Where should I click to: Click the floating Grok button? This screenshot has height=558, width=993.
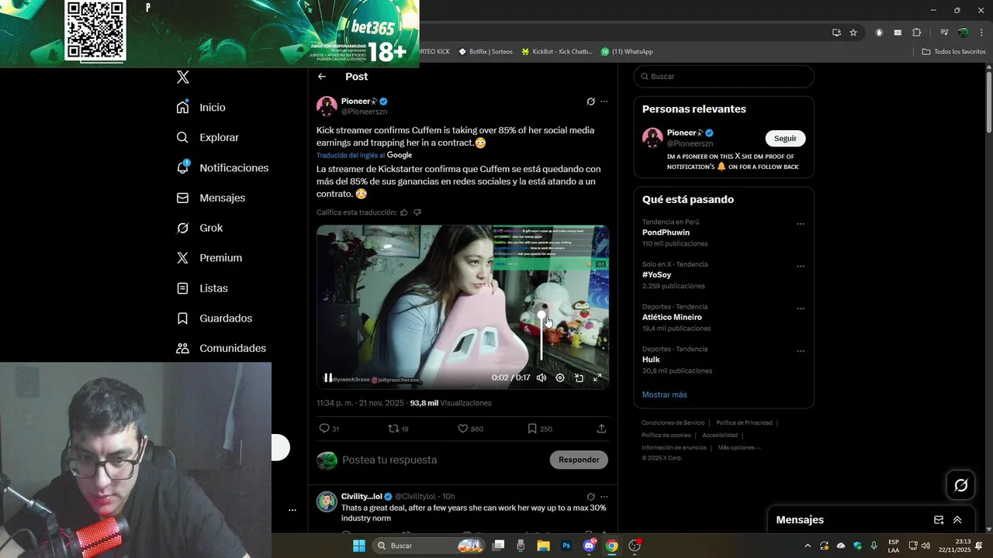pyautogui.click(x=961, y=485)
